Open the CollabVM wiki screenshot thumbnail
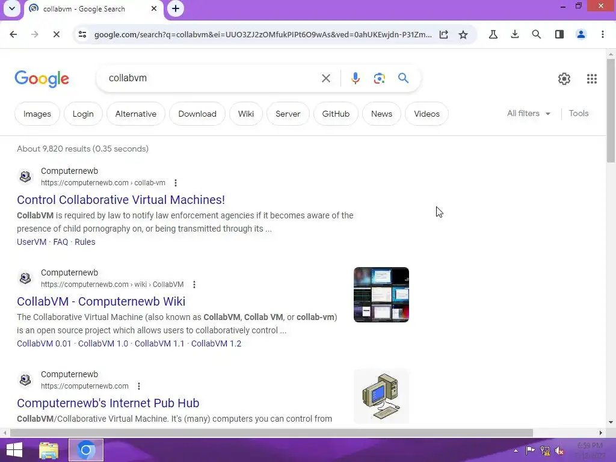Screen dimensions: 616x462 coord(381,295)
